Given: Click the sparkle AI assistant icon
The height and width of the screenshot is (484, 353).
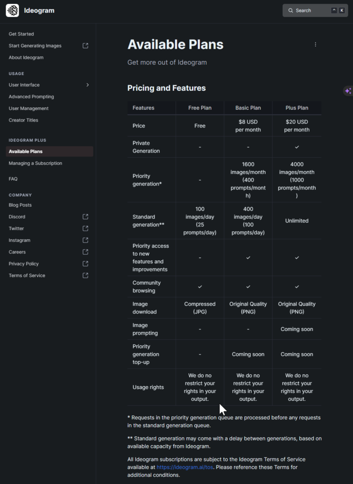Looking at the screenshot, I should point(348,91).
